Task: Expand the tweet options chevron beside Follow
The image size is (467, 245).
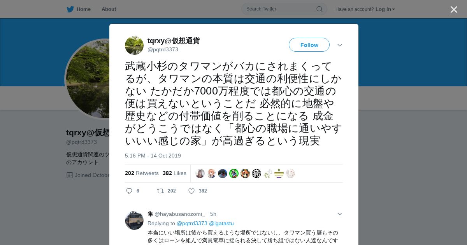Action: pyautogui.click(x=340, y=45)
